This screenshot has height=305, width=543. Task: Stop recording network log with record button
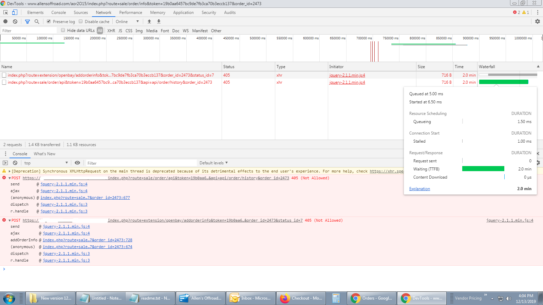tap(5, 21)
